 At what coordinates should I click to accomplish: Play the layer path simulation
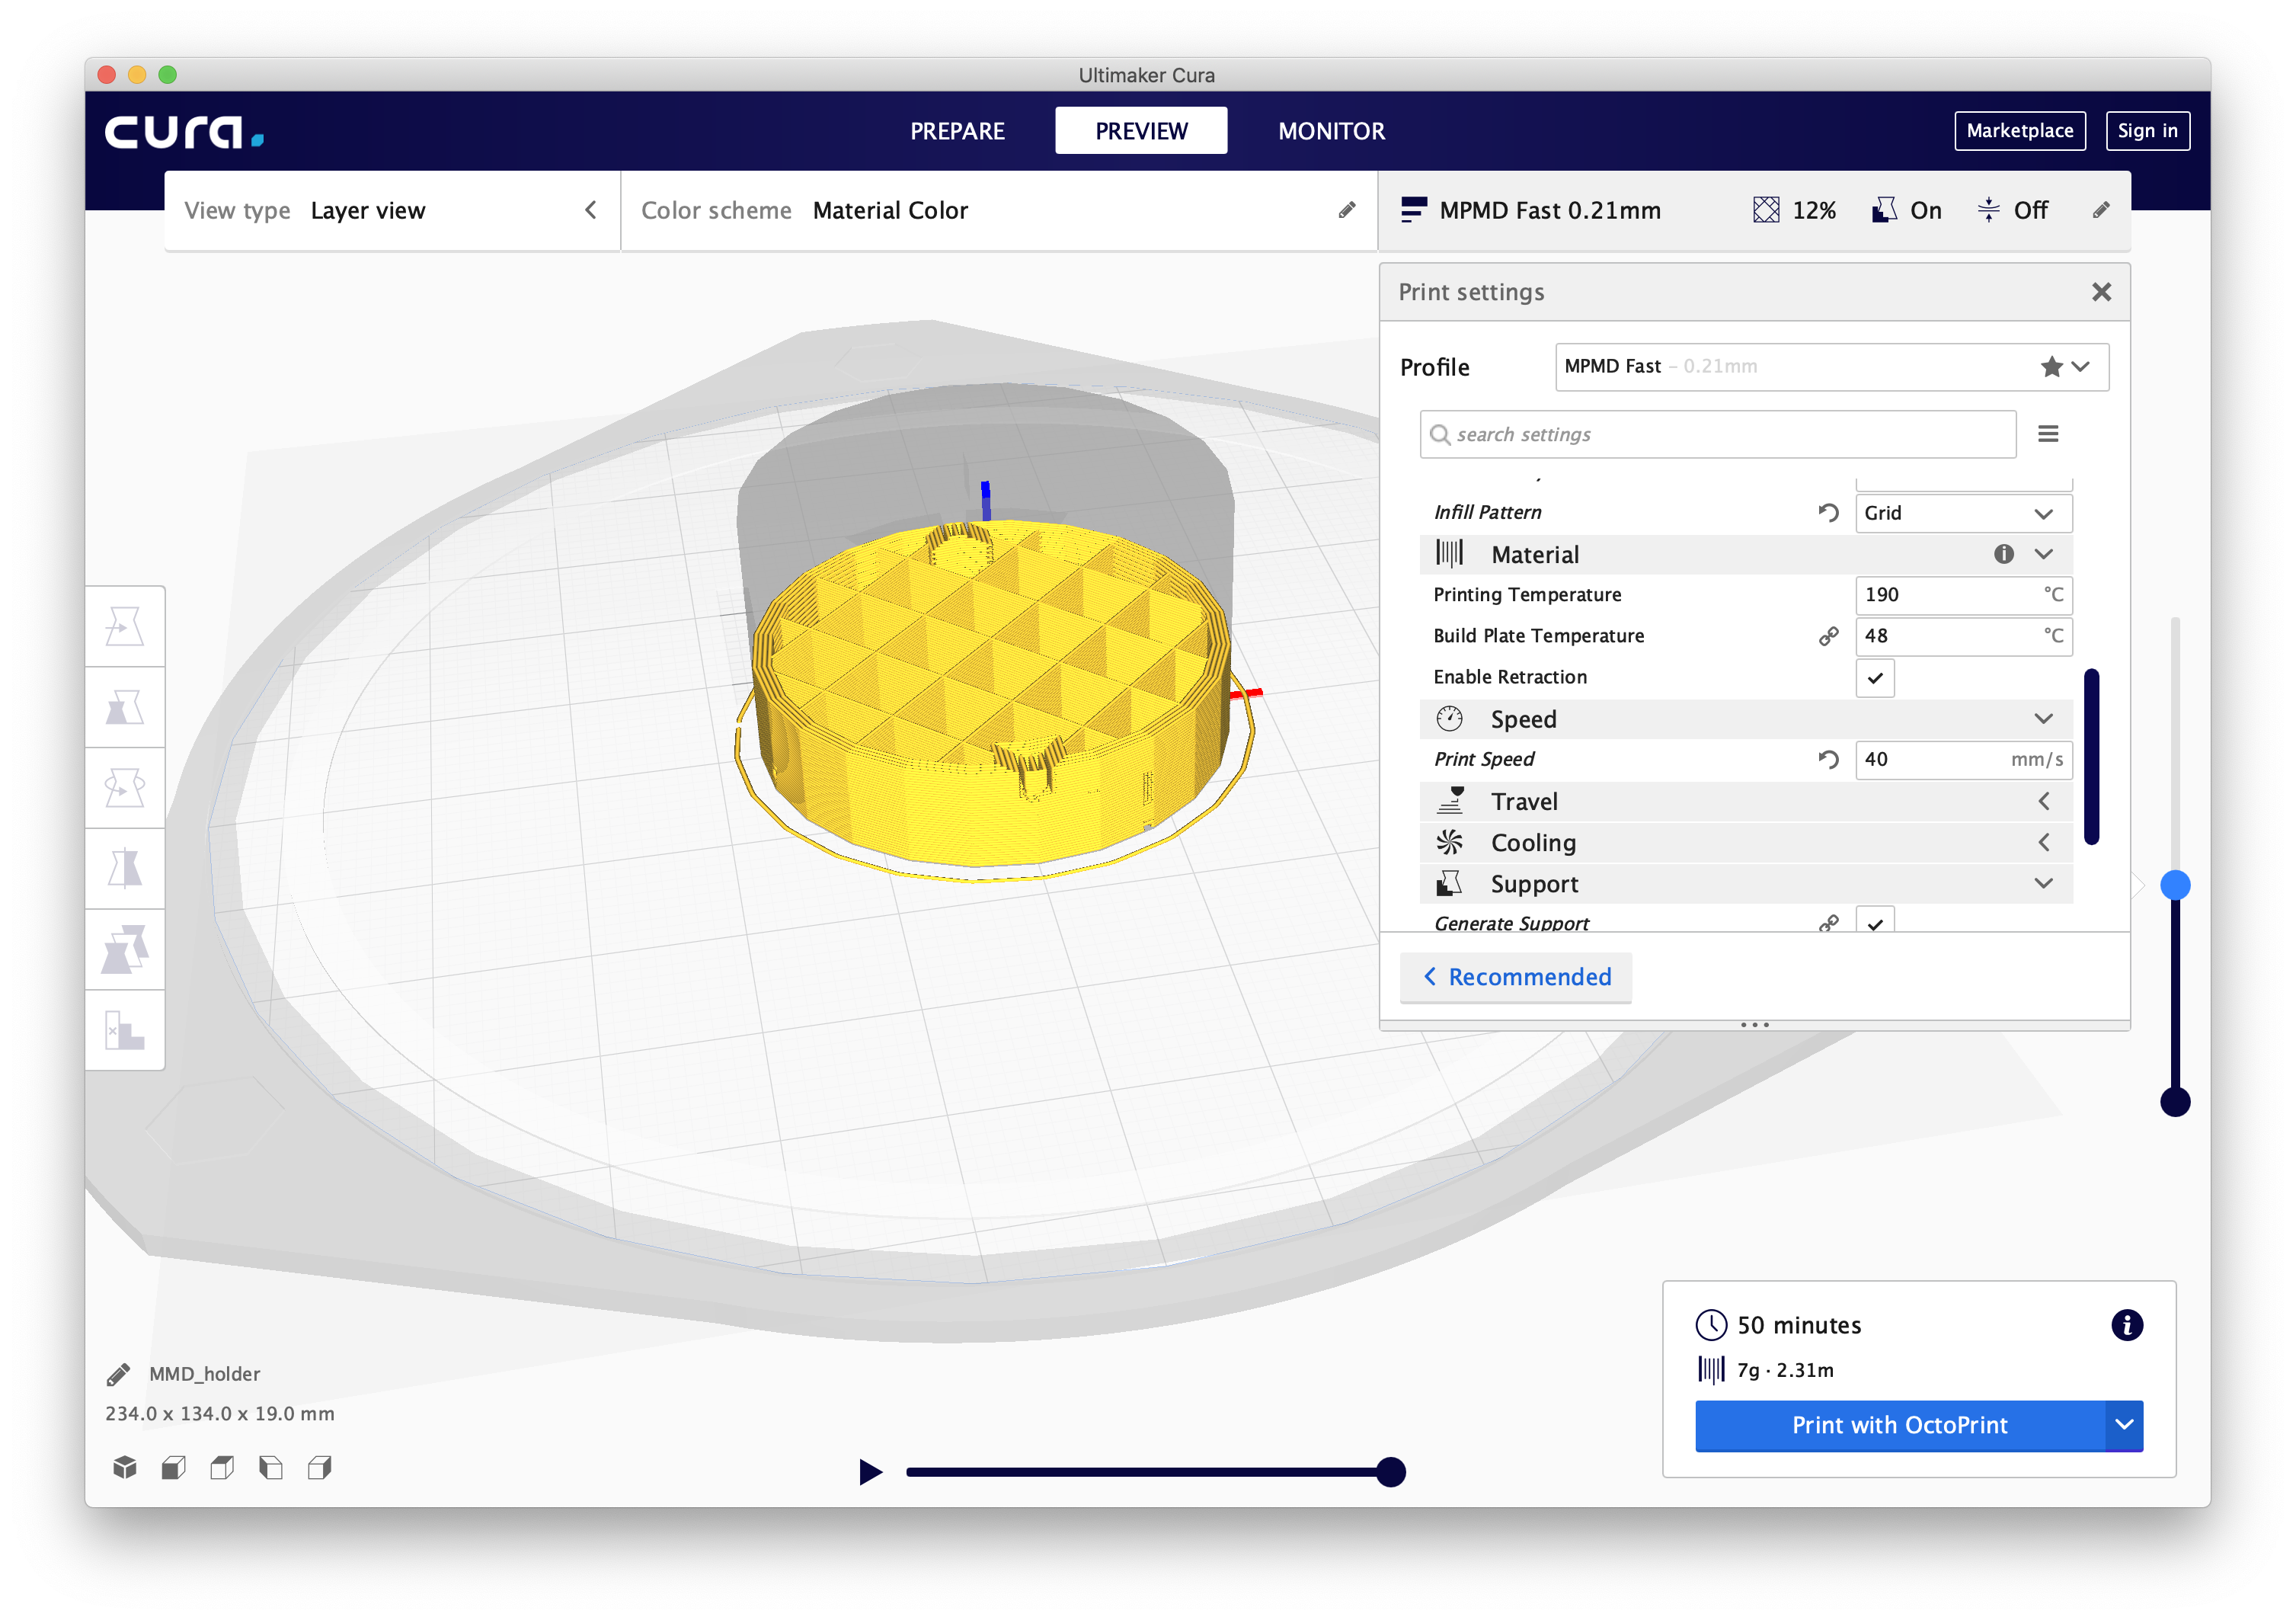pos(870,1472)
